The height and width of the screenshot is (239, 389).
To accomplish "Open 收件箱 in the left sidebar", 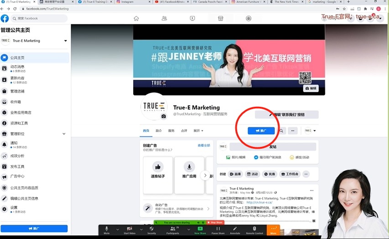I will 16,102.
